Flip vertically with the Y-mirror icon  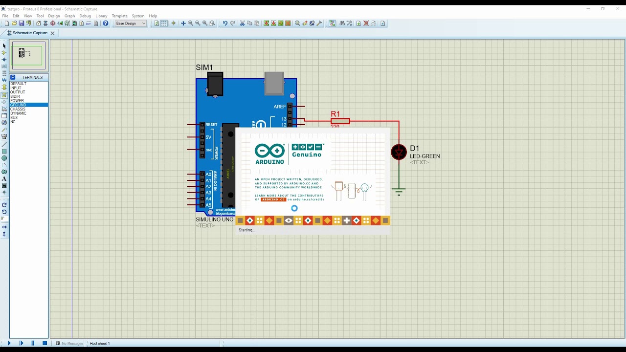click(x=4, y=235)
